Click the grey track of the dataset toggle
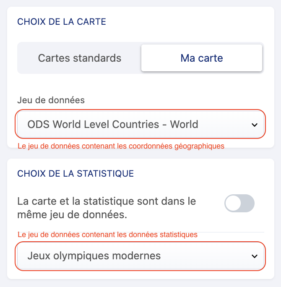 (247, 203)
